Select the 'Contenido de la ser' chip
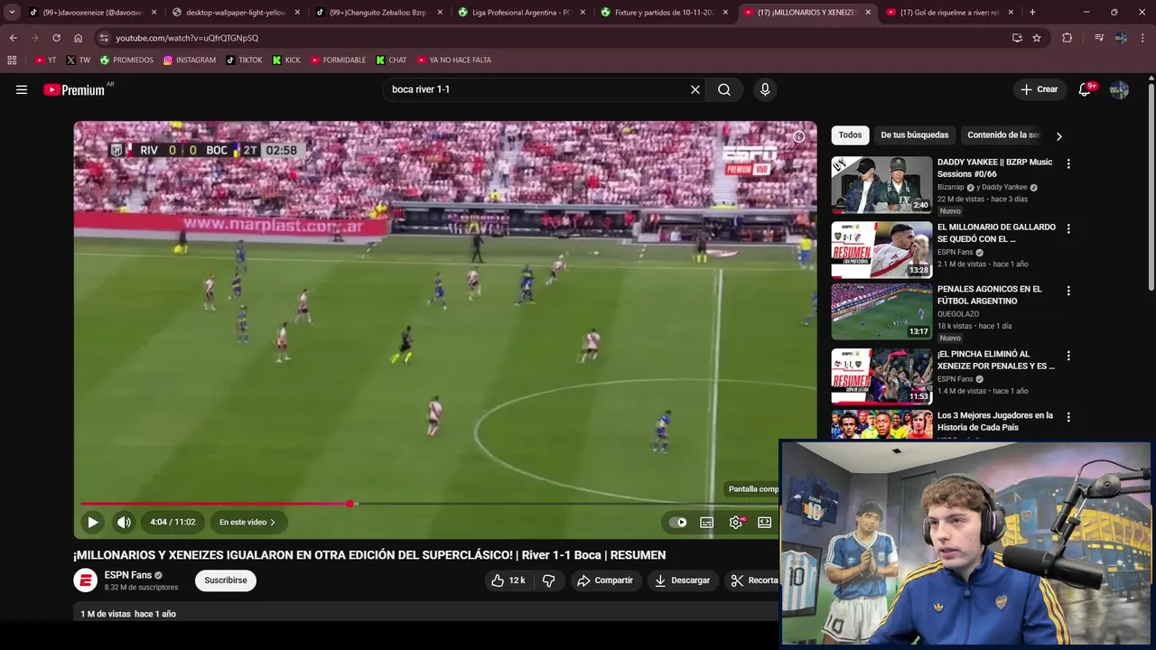 pos(1003,135)
